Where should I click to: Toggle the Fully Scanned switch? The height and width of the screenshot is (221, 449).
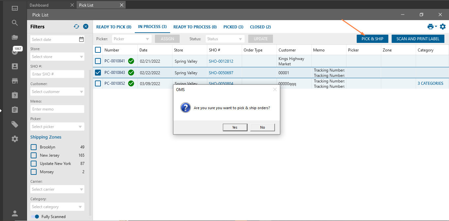click(x=35, y=217)
